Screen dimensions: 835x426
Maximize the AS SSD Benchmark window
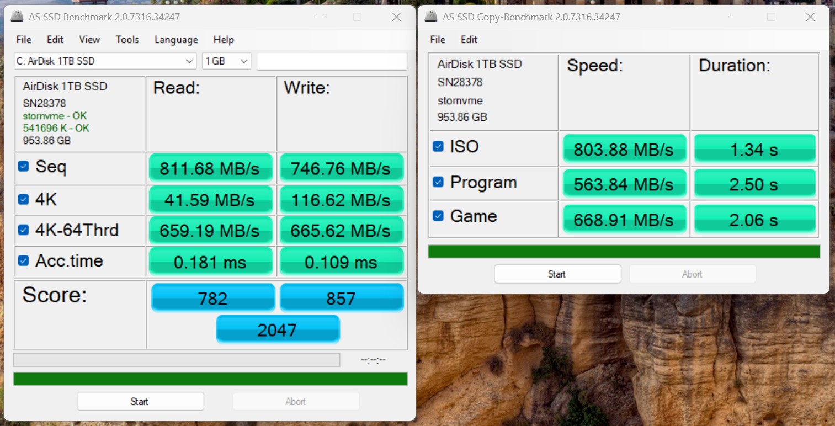click(357, 17)
